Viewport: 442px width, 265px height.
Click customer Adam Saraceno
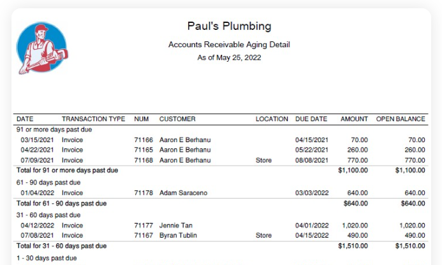pyautogui.click(x=183, y=193)
